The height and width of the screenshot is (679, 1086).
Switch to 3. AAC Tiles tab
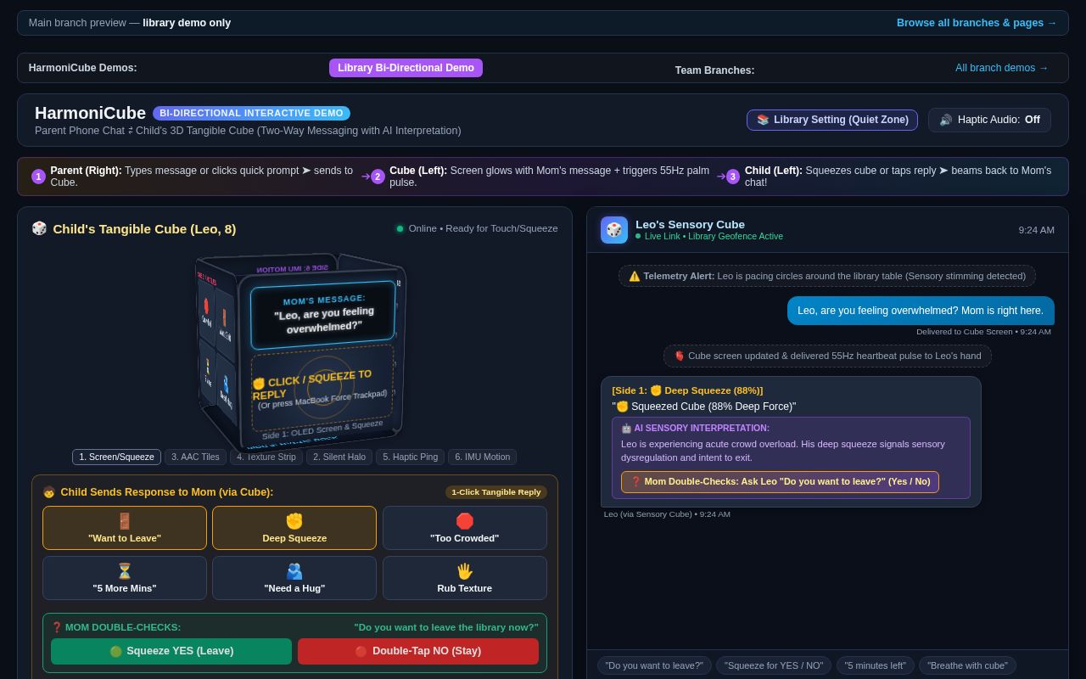coord(195,457)
